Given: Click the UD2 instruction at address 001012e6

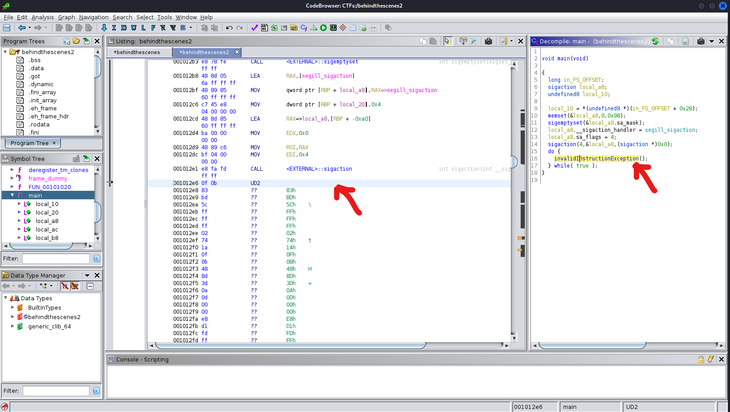Looking at the screenshot, I should (x=255, y=183).
